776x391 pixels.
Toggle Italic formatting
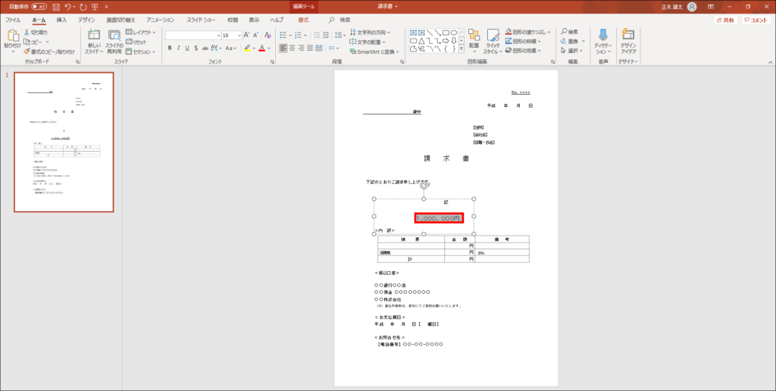pyautogui.click(x=178, y=48)
